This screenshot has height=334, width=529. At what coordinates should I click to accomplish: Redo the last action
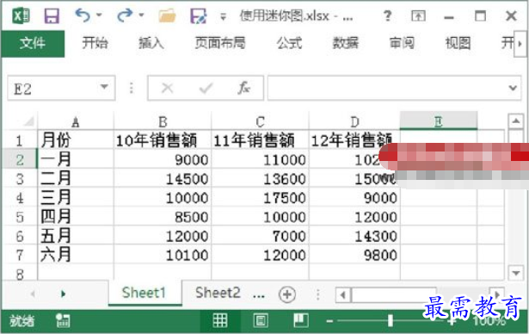click(125, 15)
